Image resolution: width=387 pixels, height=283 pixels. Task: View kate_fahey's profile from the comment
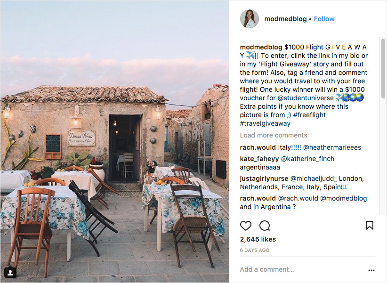[259, 159]
